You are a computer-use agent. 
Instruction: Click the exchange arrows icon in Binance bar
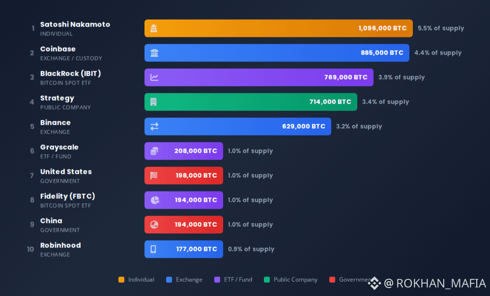pos(154,127)
